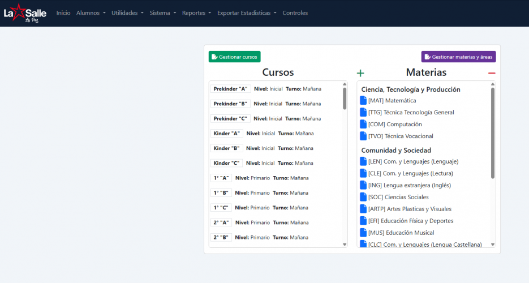Click file icon for [TTG] Técnica Tecnología General
The height and width of the screenshot is (283, 529).
(x=363, y=112)
